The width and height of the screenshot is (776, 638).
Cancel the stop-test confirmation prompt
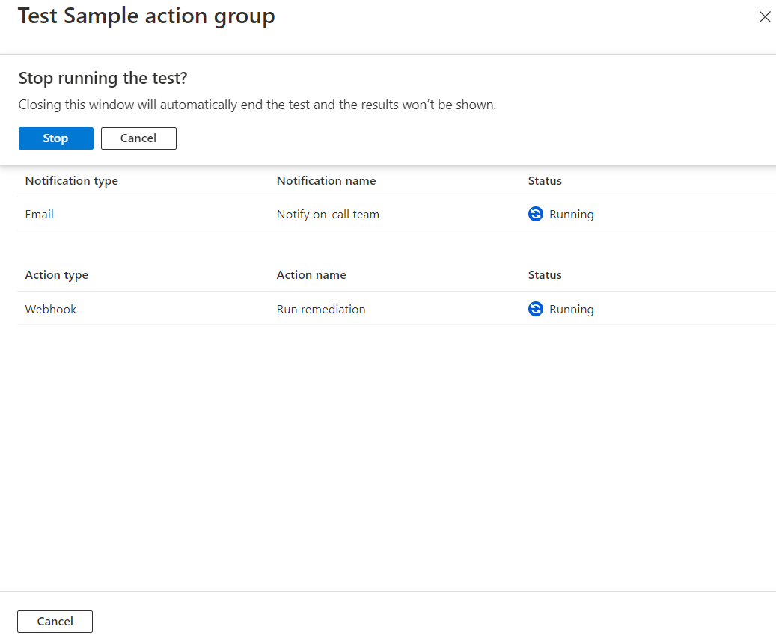coord(138,138)
